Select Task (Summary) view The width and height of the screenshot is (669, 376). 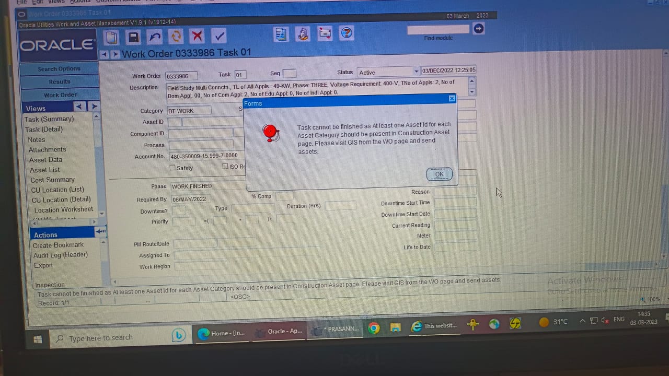[49, 119]
